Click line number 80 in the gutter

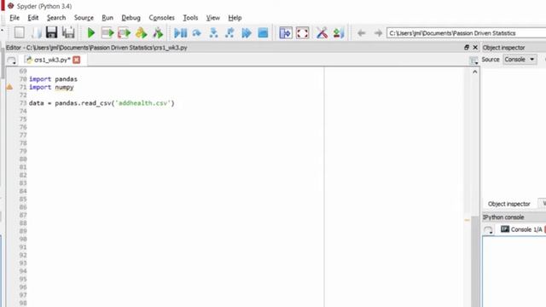tap(23, 159)
